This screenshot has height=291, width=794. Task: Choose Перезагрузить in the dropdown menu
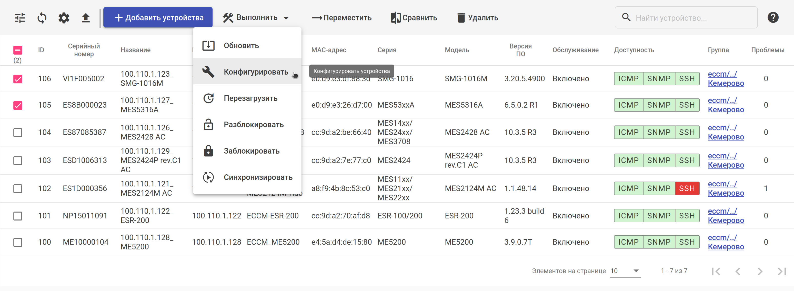tap(250, 98)
